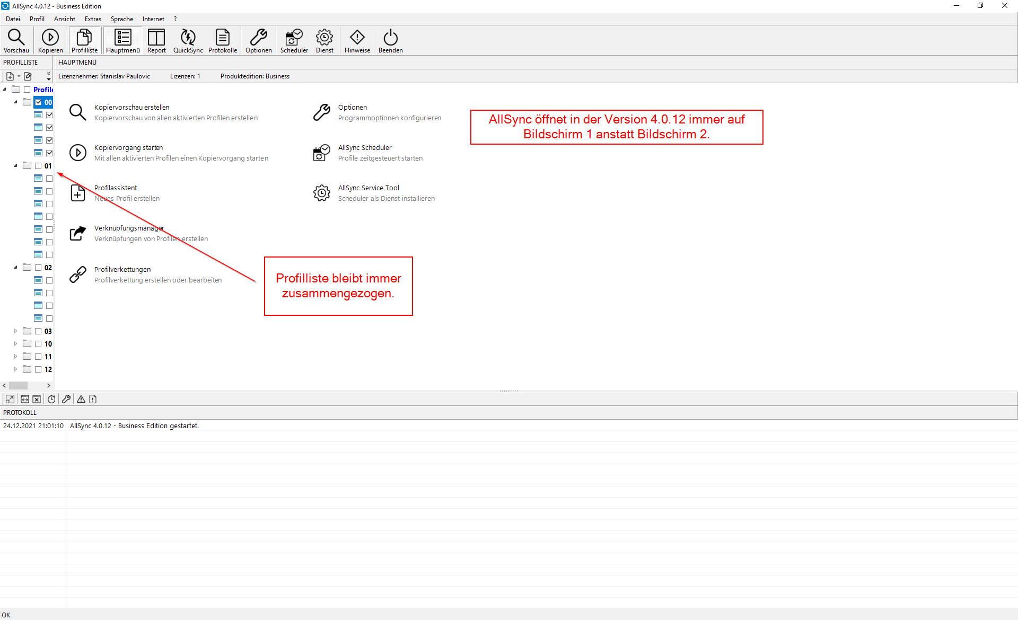The height and width of the screenshot is (620, 1018).
Task: Open the Report toolbar icon
Action: tap(156, 41)
